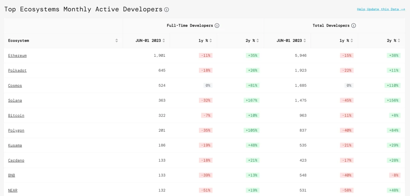Open the NEAR ecosystem link
This screenshot has width=410, height=196.
(13, 190)
